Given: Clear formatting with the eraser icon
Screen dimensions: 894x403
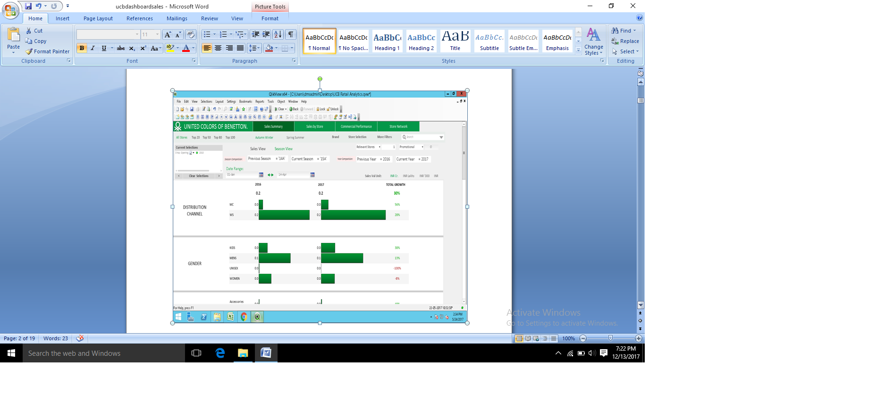Looking at the screenshot, I should click(191, 34).
